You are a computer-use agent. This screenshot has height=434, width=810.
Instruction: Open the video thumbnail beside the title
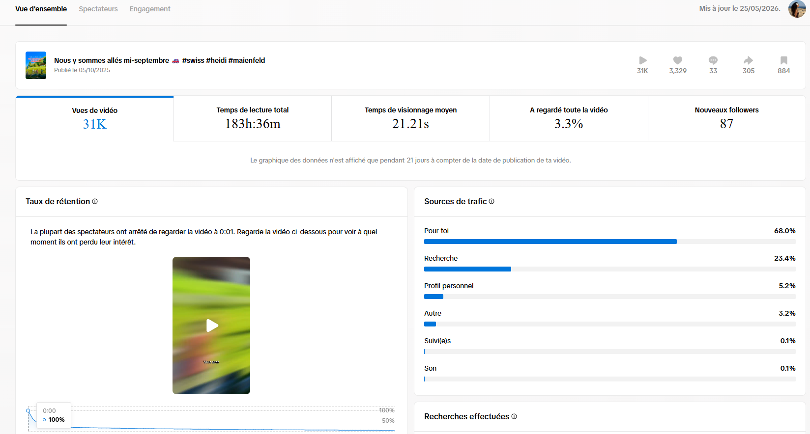click(36, 65)
